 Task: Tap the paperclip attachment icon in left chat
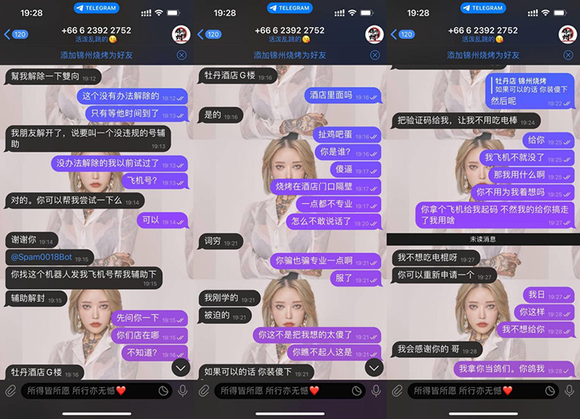click(10, 391)
